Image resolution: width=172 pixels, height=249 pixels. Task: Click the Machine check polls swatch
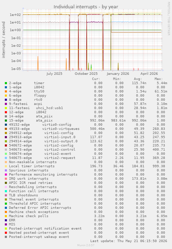(6, 216)
